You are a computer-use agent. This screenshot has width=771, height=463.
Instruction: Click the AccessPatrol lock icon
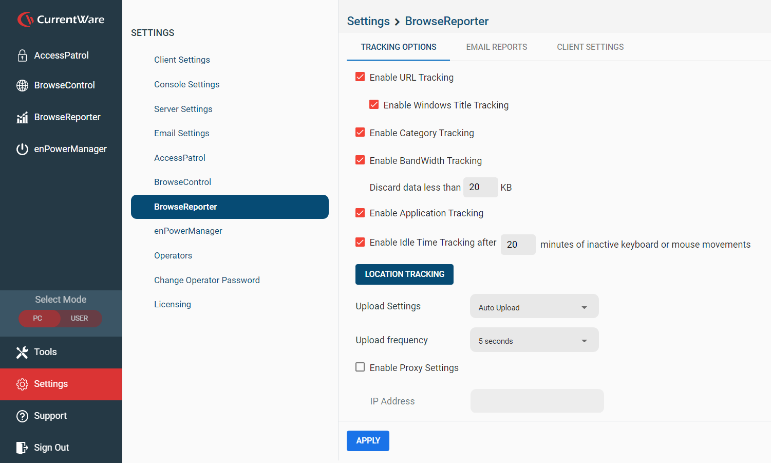[22, 55]
